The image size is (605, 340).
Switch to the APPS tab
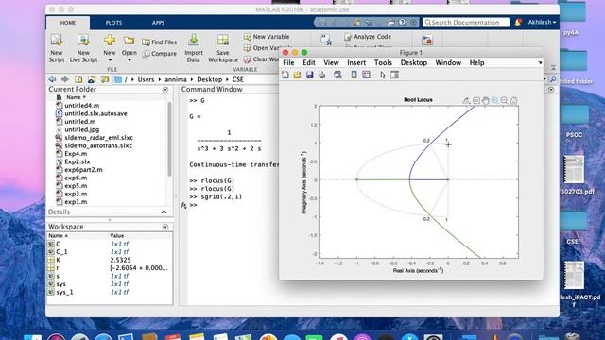pos(158,23)
